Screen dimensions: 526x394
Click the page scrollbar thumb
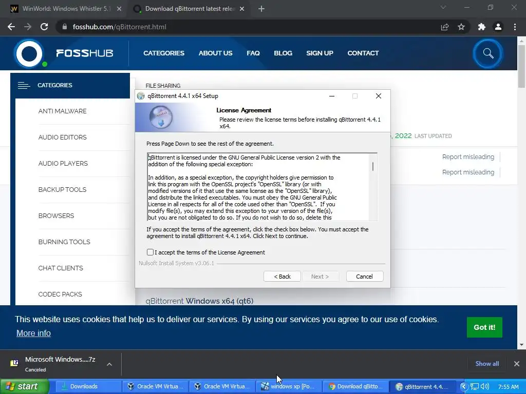pyautogui.click(x=522, y=65)
